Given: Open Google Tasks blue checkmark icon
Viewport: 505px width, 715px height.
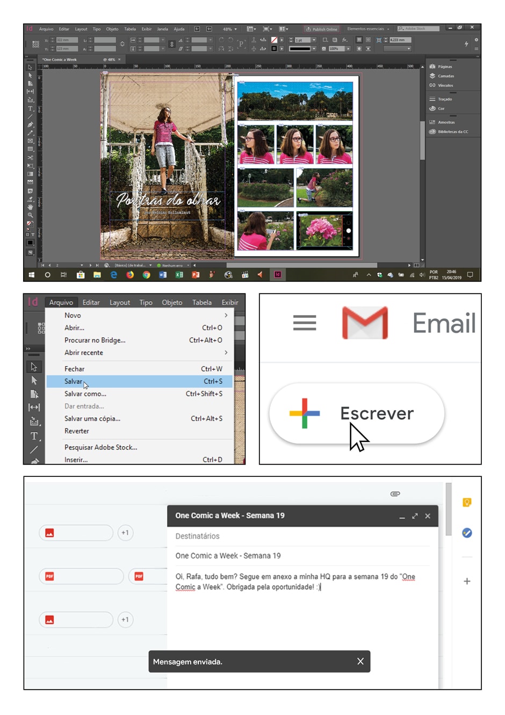Looking at the screenshot, I should point(467,533).
